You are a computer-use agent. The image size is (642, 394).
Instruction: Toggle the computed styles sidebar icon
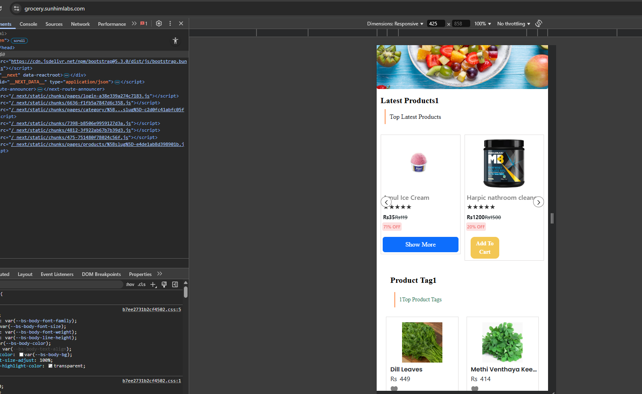175,284
